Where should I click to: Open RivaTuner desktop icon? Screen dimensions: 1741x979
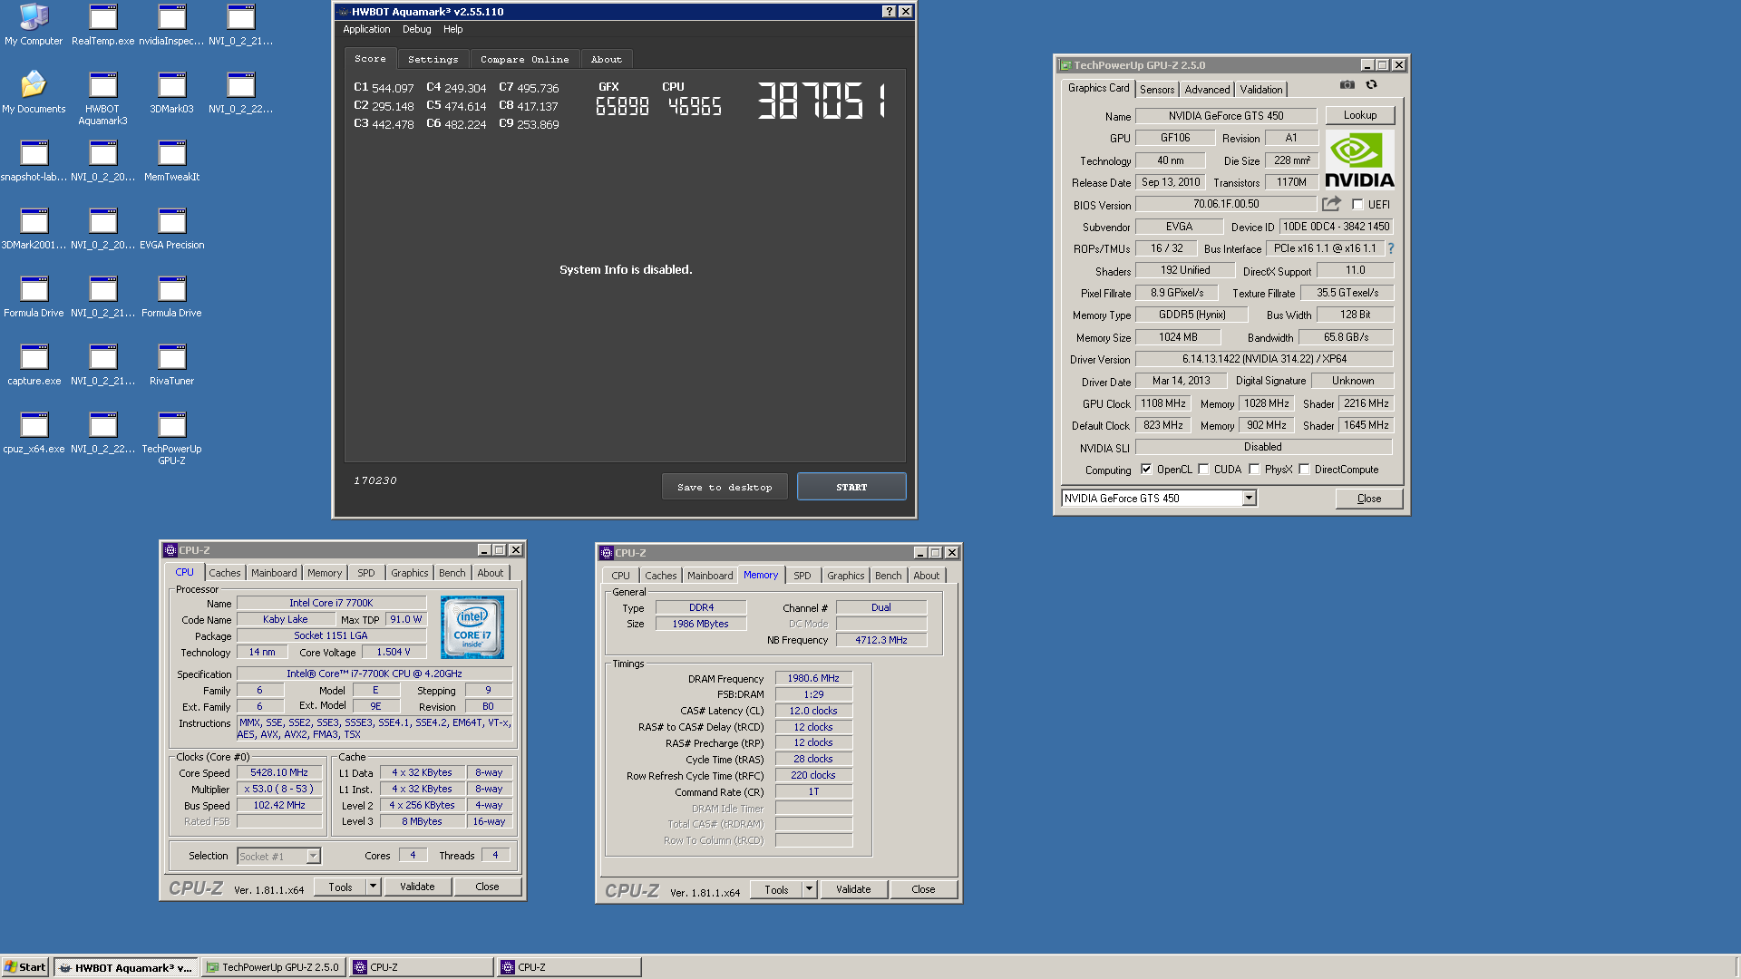coord(171,364)
